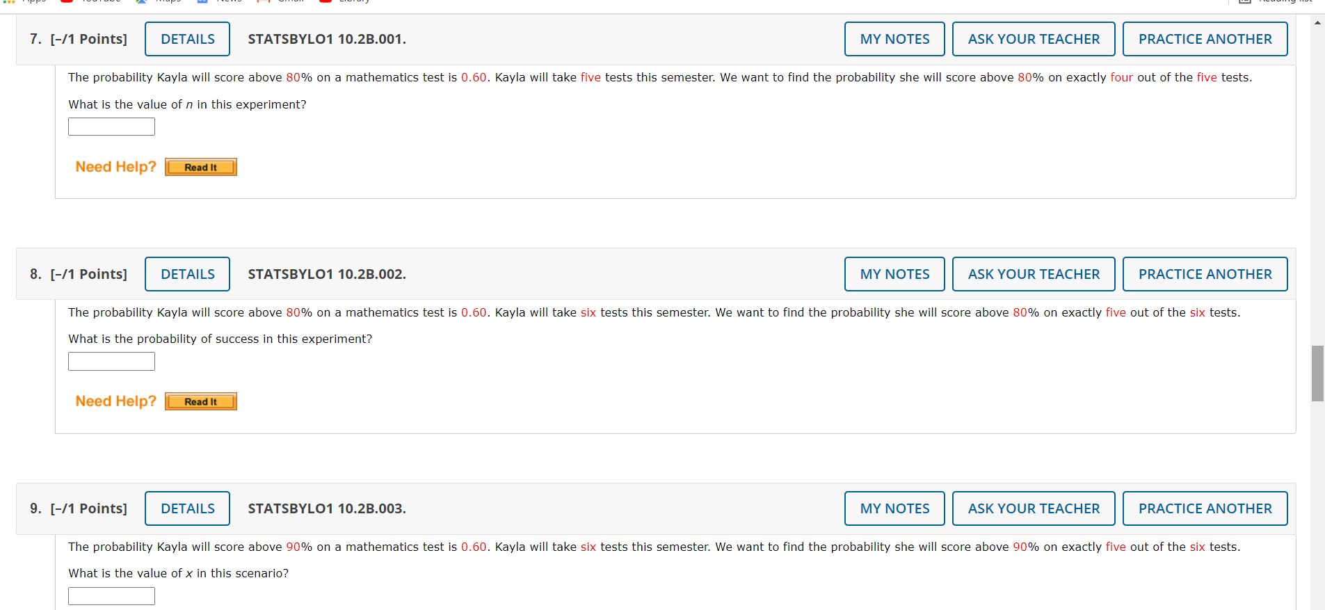Click MY NOTES for question 8
This screenshot has width=1325, height=610.
894,274
